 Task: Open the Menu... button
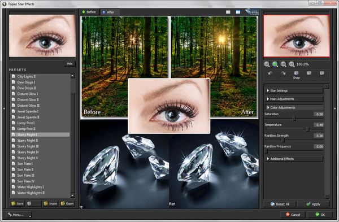coord(19,215)
